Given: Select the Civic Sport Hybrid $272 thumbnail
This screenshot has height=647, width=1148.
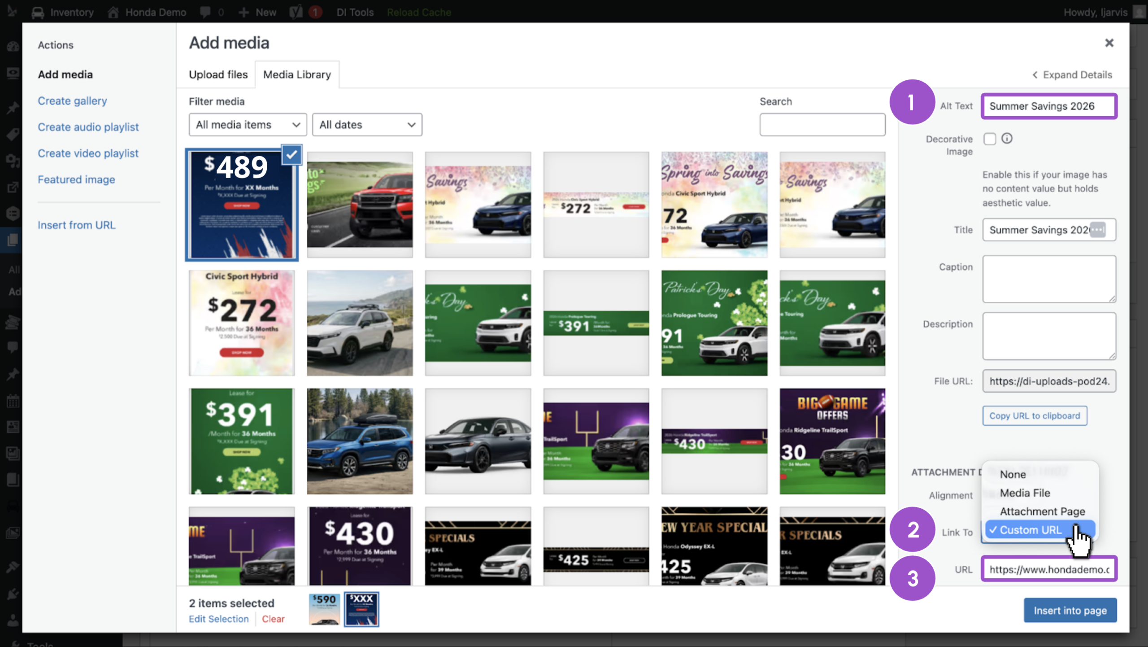Looking at the screenshot, I should 242,323.
